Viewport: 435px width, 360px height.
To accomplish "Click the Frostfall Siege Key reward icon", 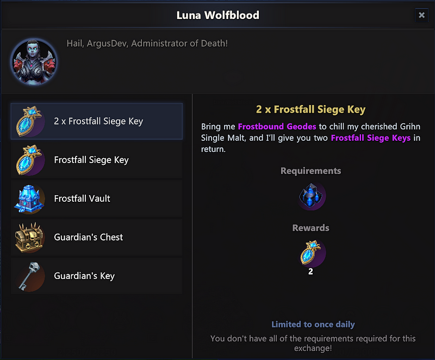I will [x=311, y=253].
